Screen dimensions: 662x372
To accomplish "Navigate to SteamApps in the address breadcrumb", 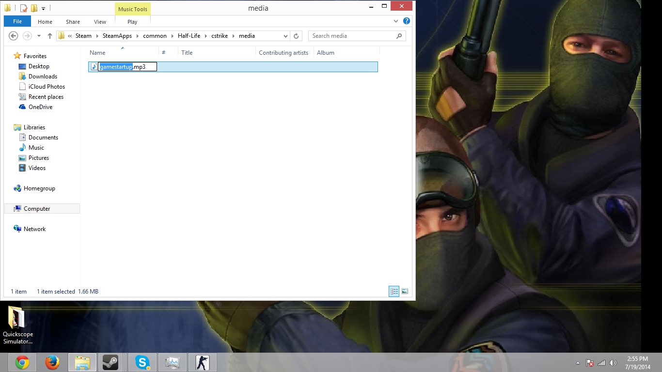I will coord(117,36).
